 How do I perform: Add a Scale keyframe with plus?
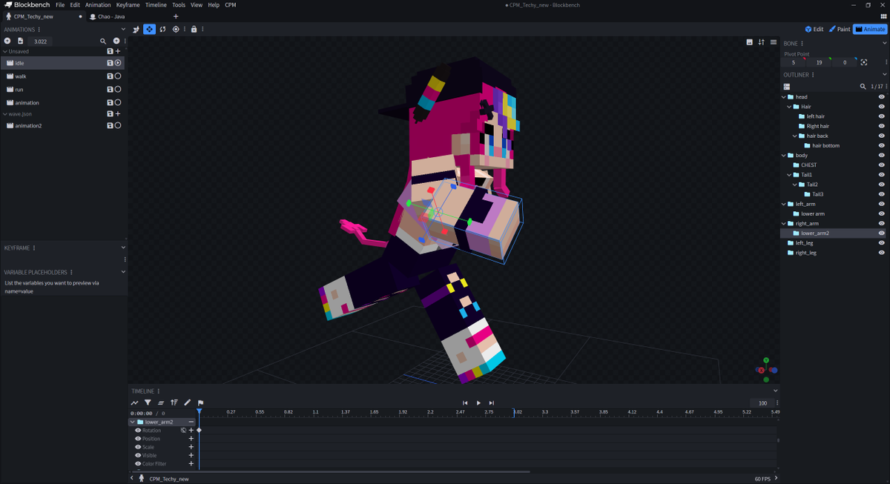tap(191, 447)
